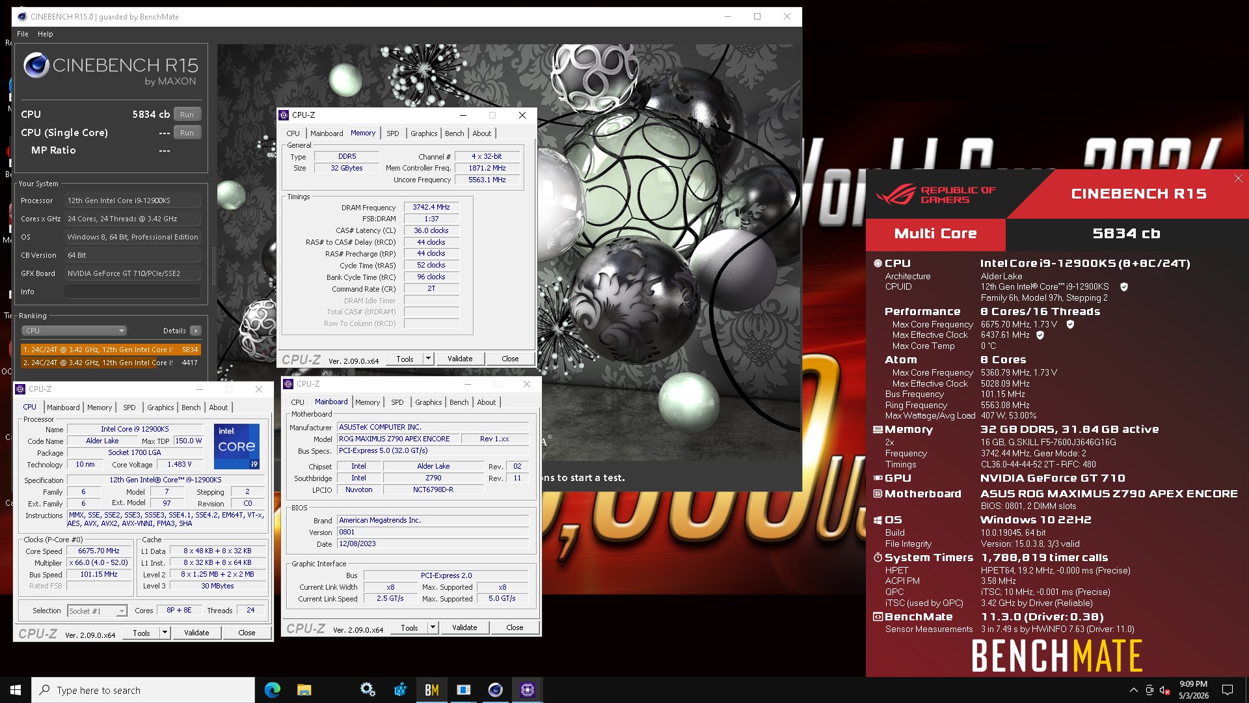Screen dimensions: 1249x703
Task: Click the Intel Core i9 logo in CPU-Z
Action: coord(237,447)
